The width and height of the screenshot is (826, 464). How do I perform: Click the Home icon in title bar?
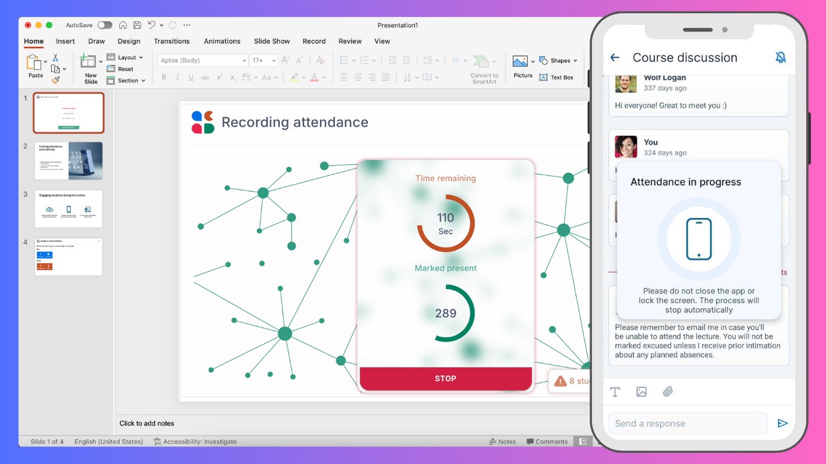tap(123, 25)
